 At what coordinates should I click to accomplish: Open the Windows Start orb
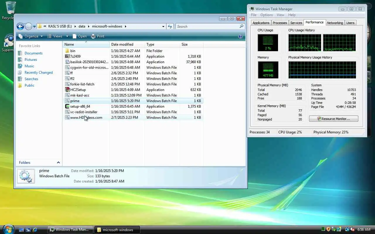[x=8, y=229]
